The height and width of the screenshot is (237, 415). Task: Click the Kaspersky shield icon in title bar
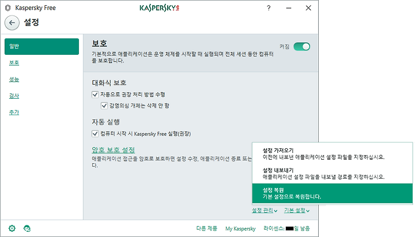(8, 8)
